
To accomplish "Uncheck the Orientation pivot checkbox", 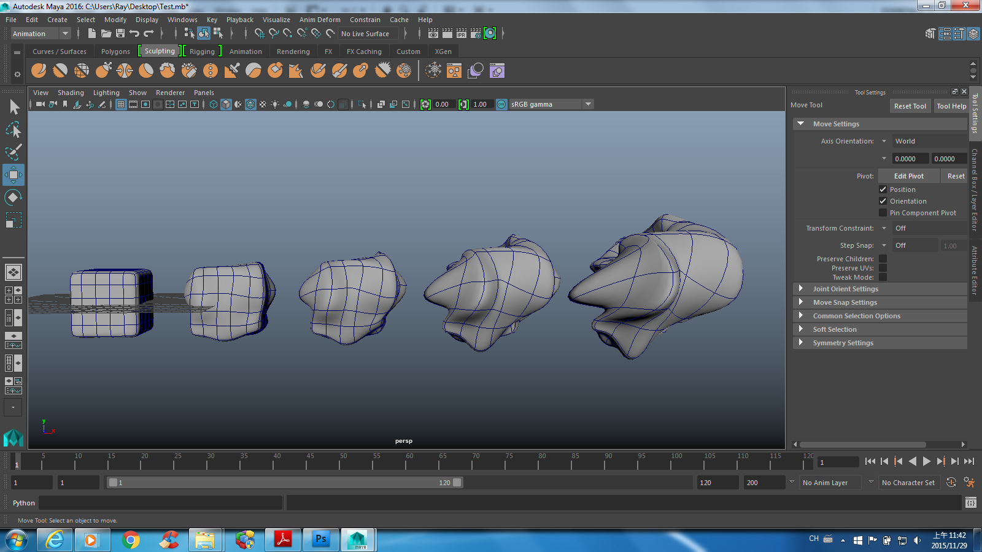I will 883,201.
